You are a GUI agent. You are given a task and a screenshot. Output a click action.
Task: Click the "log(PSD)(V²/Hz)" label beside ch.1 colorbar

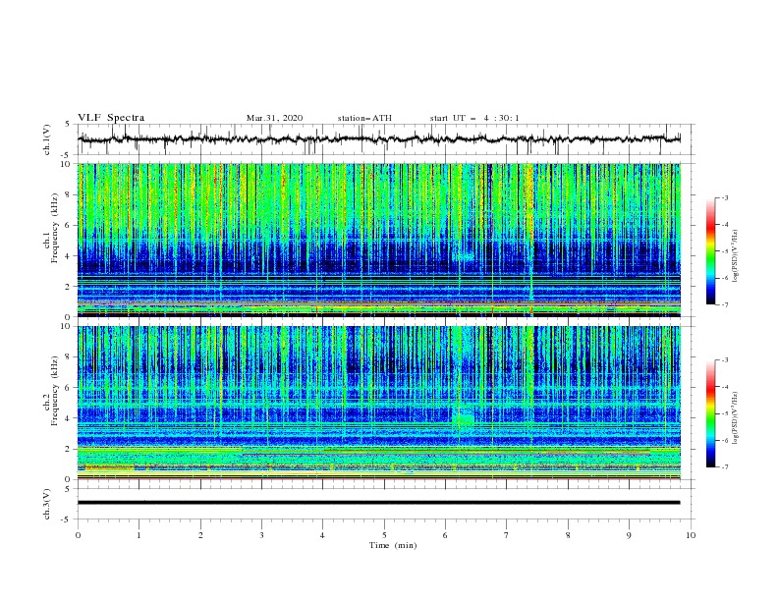pos(736,256)
